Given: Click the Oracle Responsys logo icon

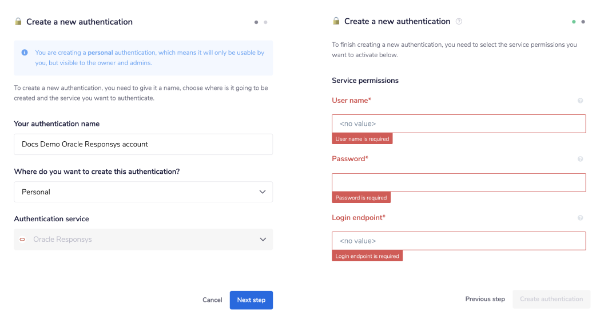Looking at the screenshot, I should (x=22, y=240).
